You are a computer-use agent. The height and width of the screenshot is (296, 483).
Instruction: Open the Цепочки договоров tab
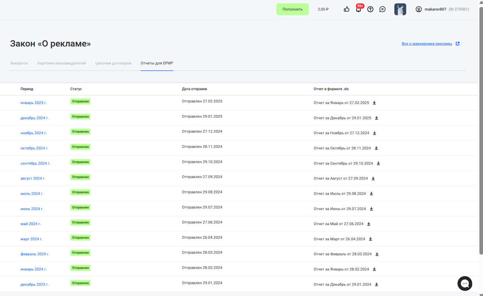point(113,63)
